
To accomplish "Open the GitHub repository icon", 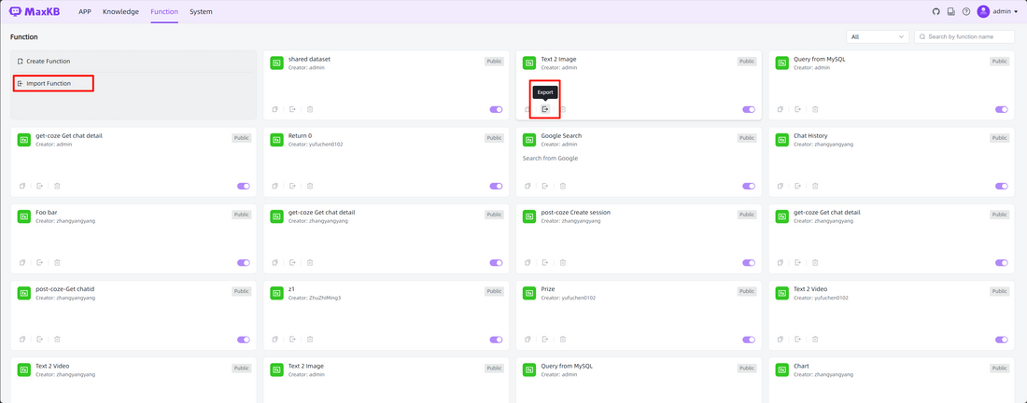I will click(x=936, y=12).
